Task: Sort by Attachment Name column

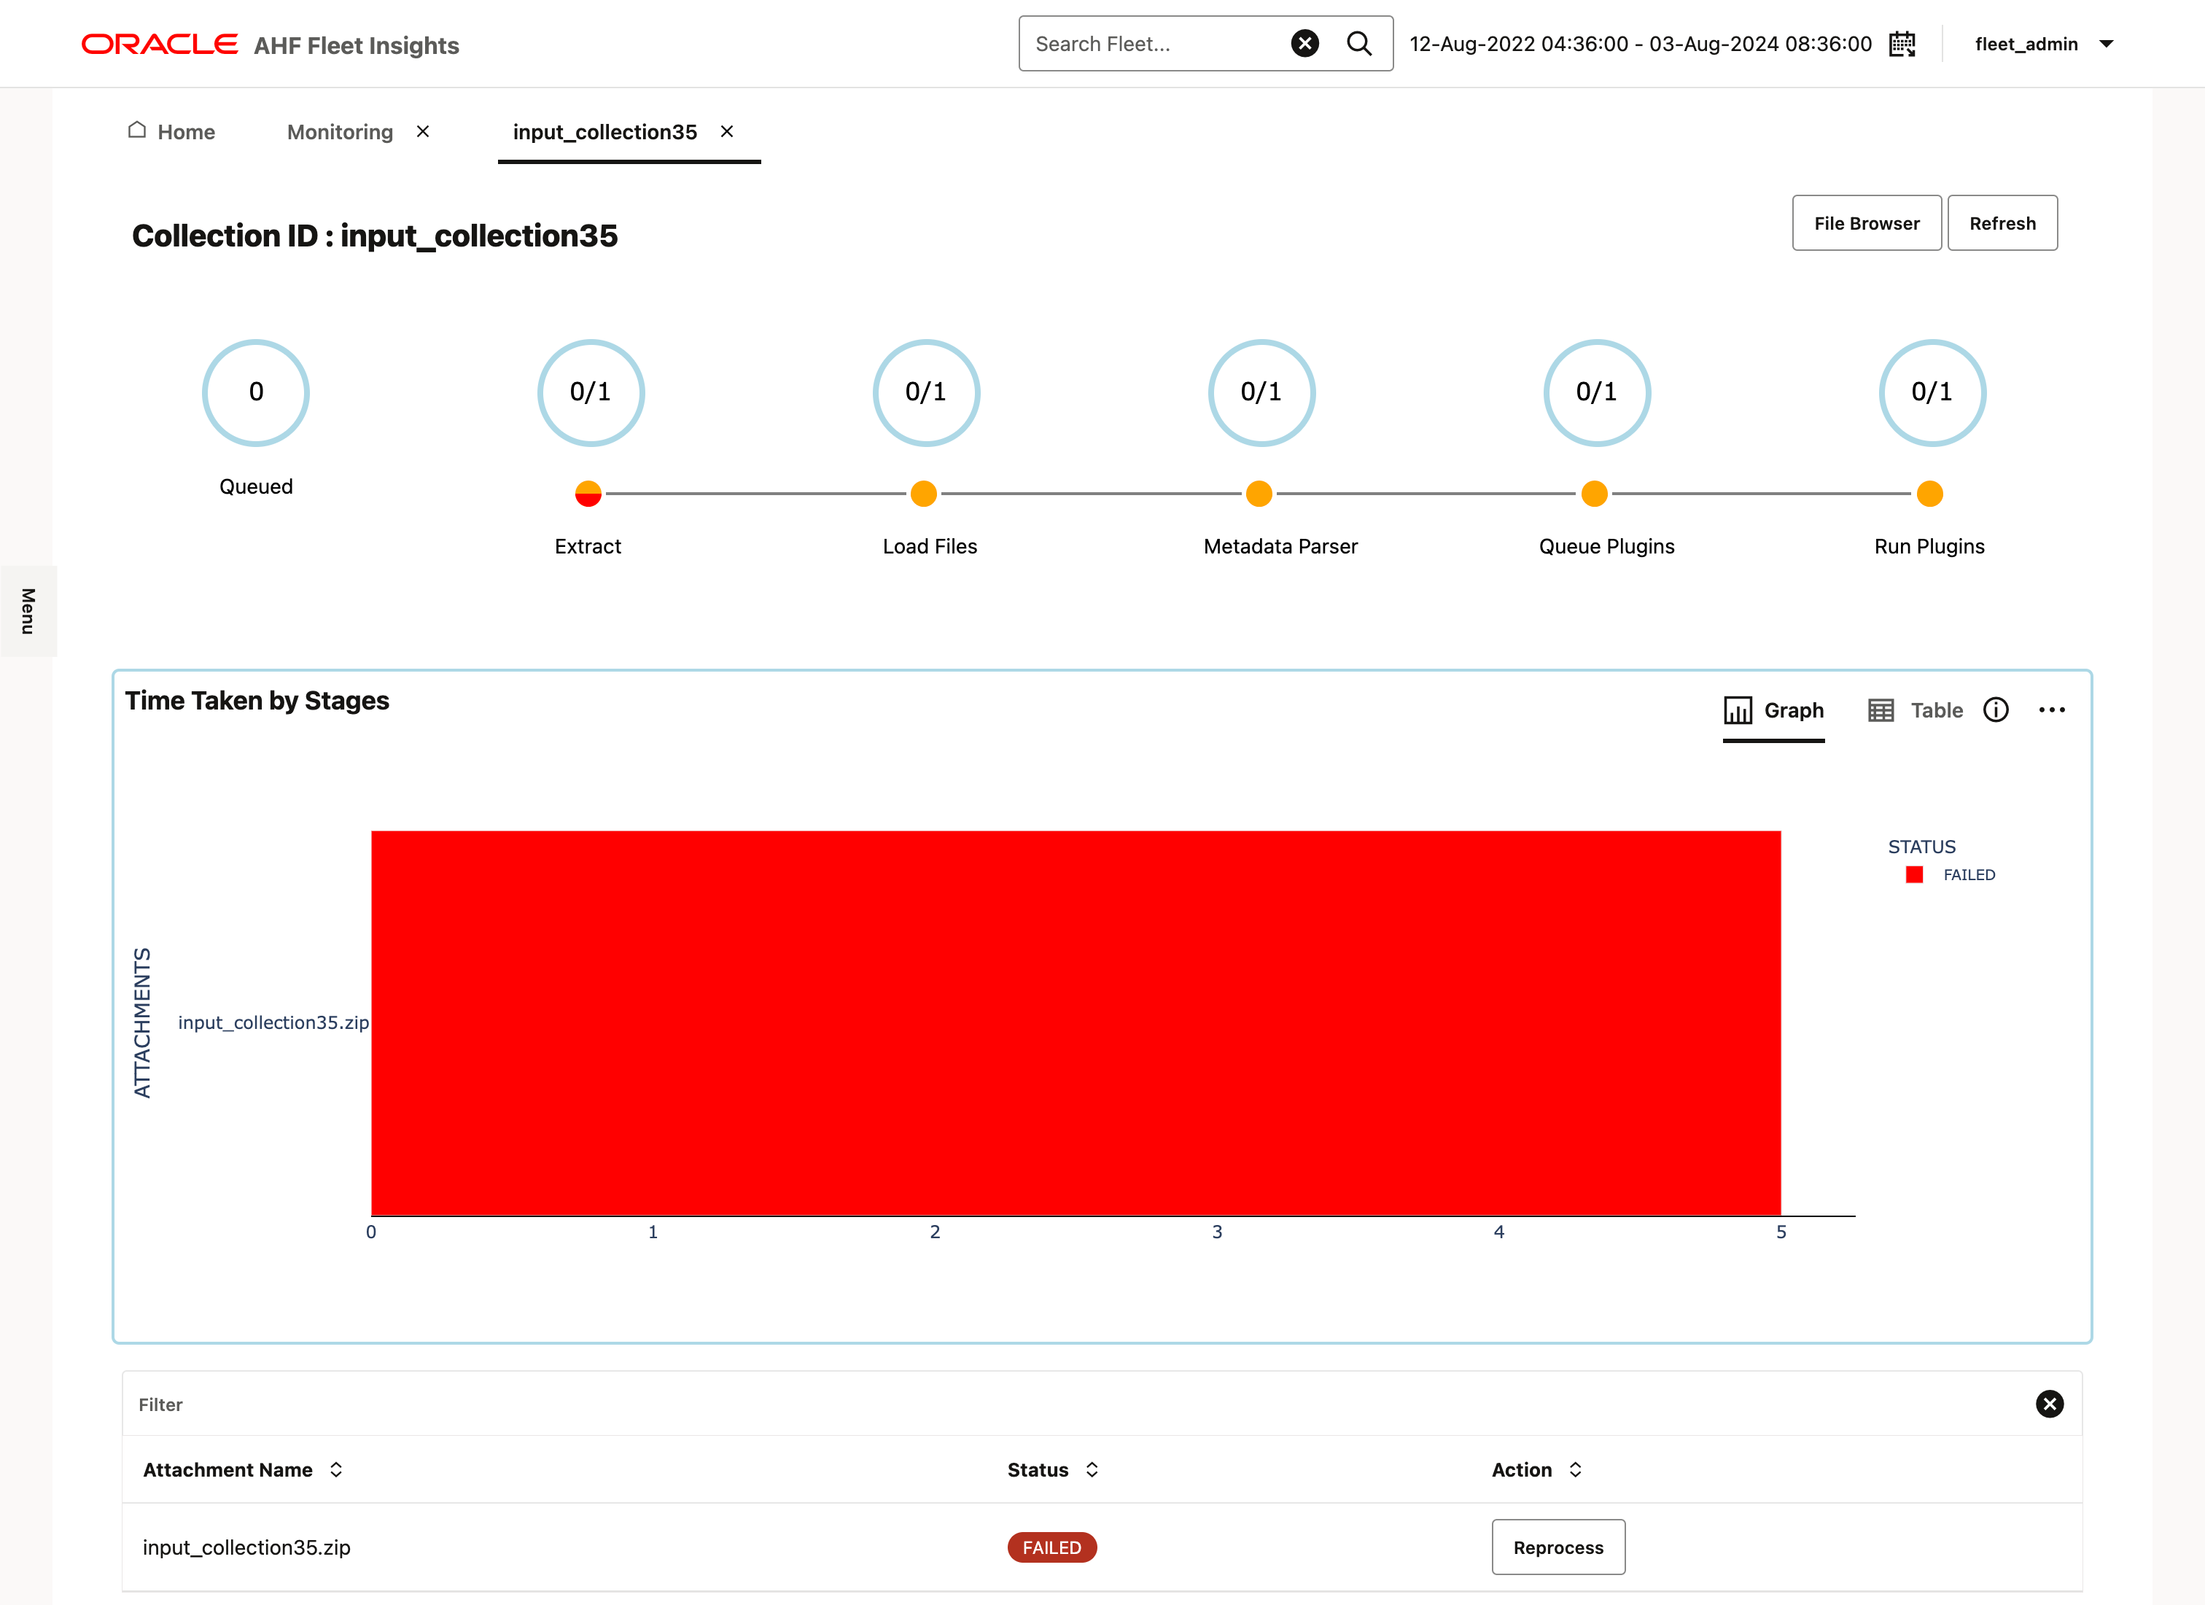Action: point(336,1470)
